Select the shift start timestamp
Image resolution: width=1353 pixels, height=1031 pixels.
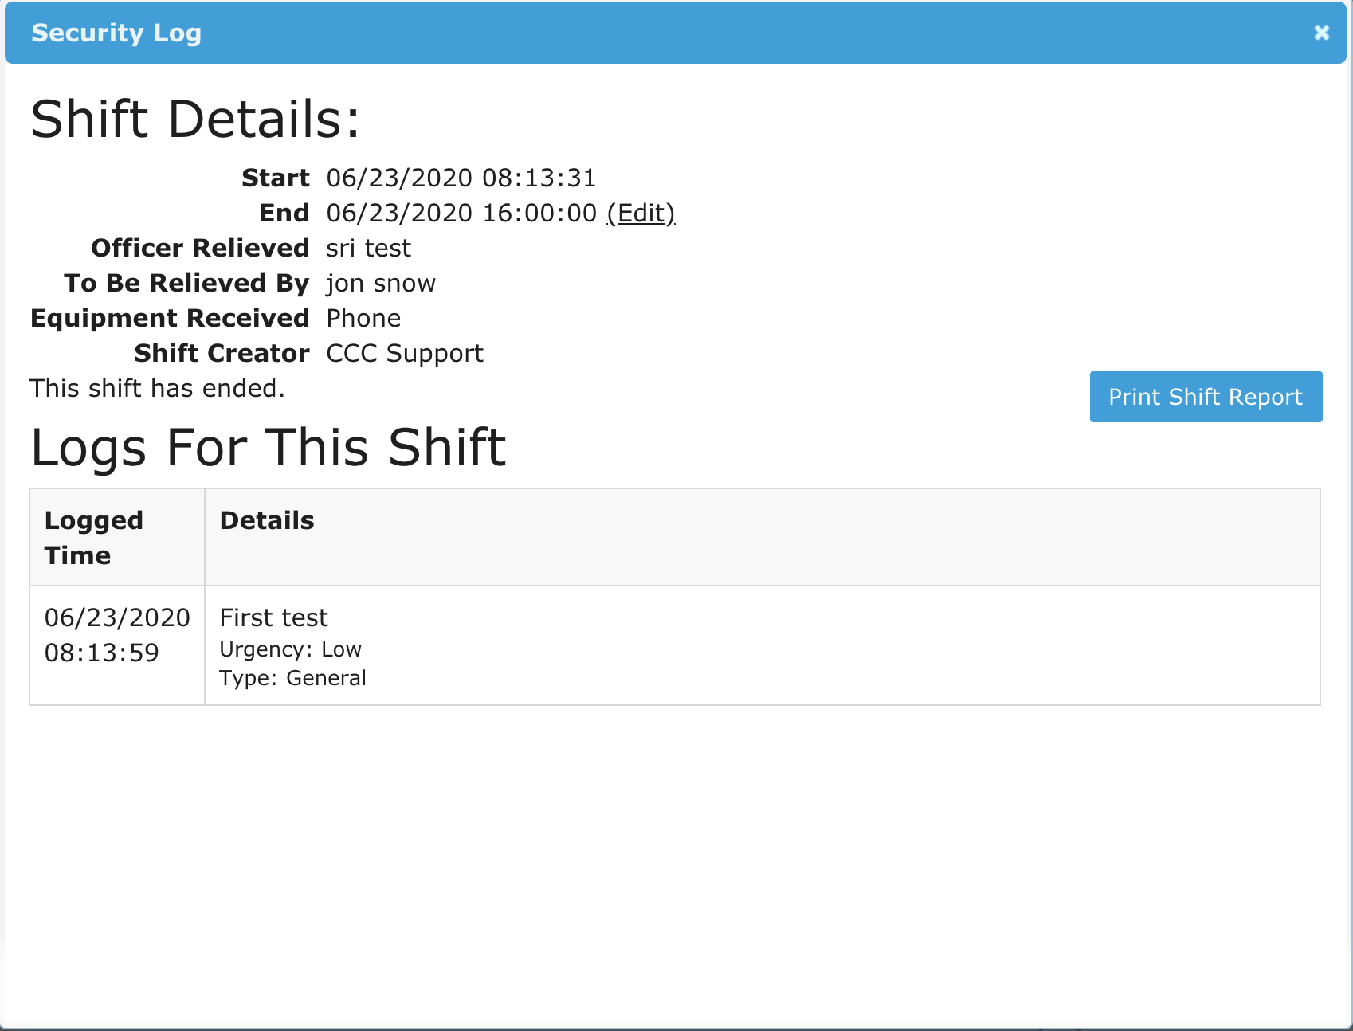point(461,178)
